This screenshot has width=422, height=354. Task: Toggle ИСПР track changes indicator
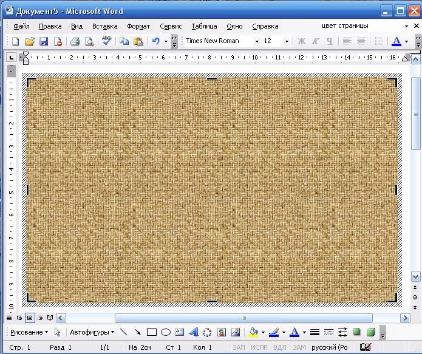[259, 347]
